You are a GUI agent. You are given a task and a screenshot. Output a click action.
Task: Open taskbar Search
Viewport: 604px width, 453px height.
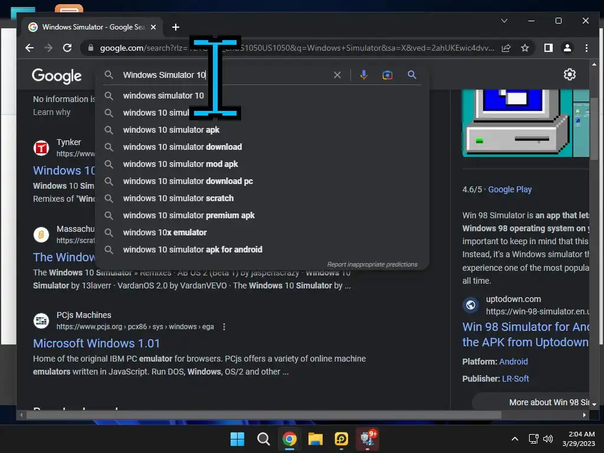[264, 439]
